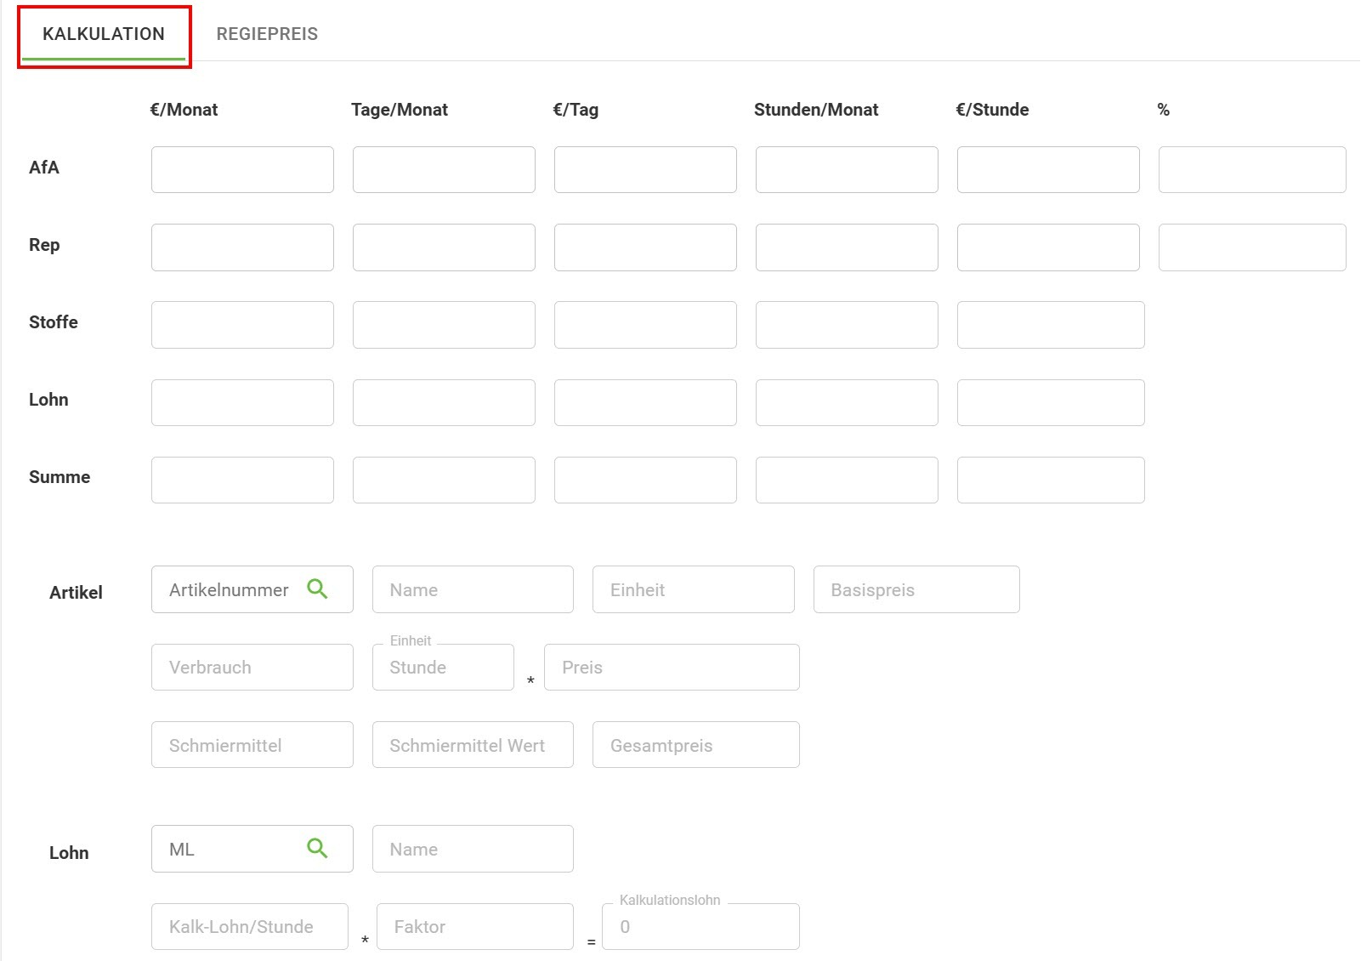Click the AfA €/Monat input field
This screenshot has height=961, width=1361.
pyautogui.click(x=242, y=169)
